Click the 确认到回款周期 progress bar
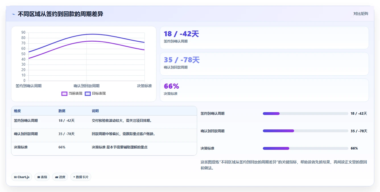This screenshot has width=380, height=192. point(305,131)
